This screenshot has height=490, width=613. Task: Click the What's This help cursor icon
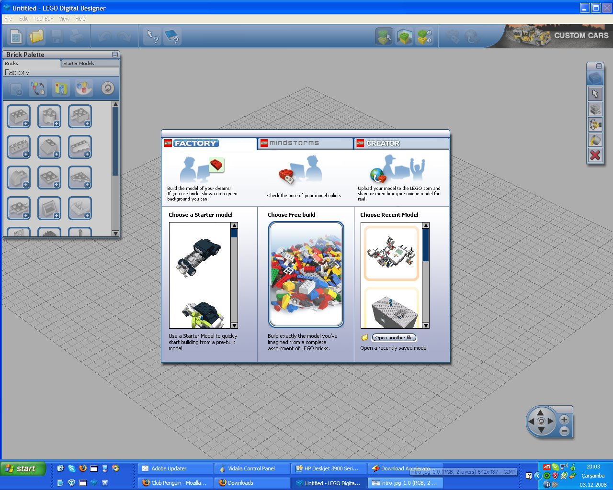click(152, 36)
